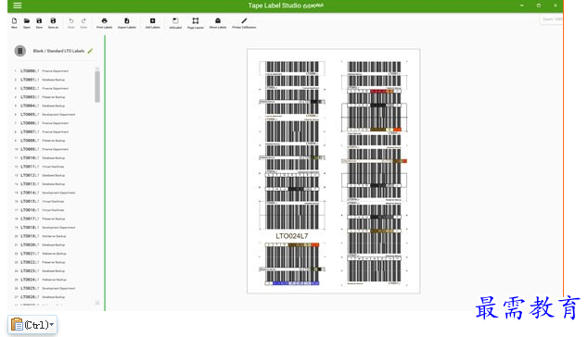Click the Export Labels icon
Screen dimensions: 588x337
pyautogui.click(x=127, y=22)
